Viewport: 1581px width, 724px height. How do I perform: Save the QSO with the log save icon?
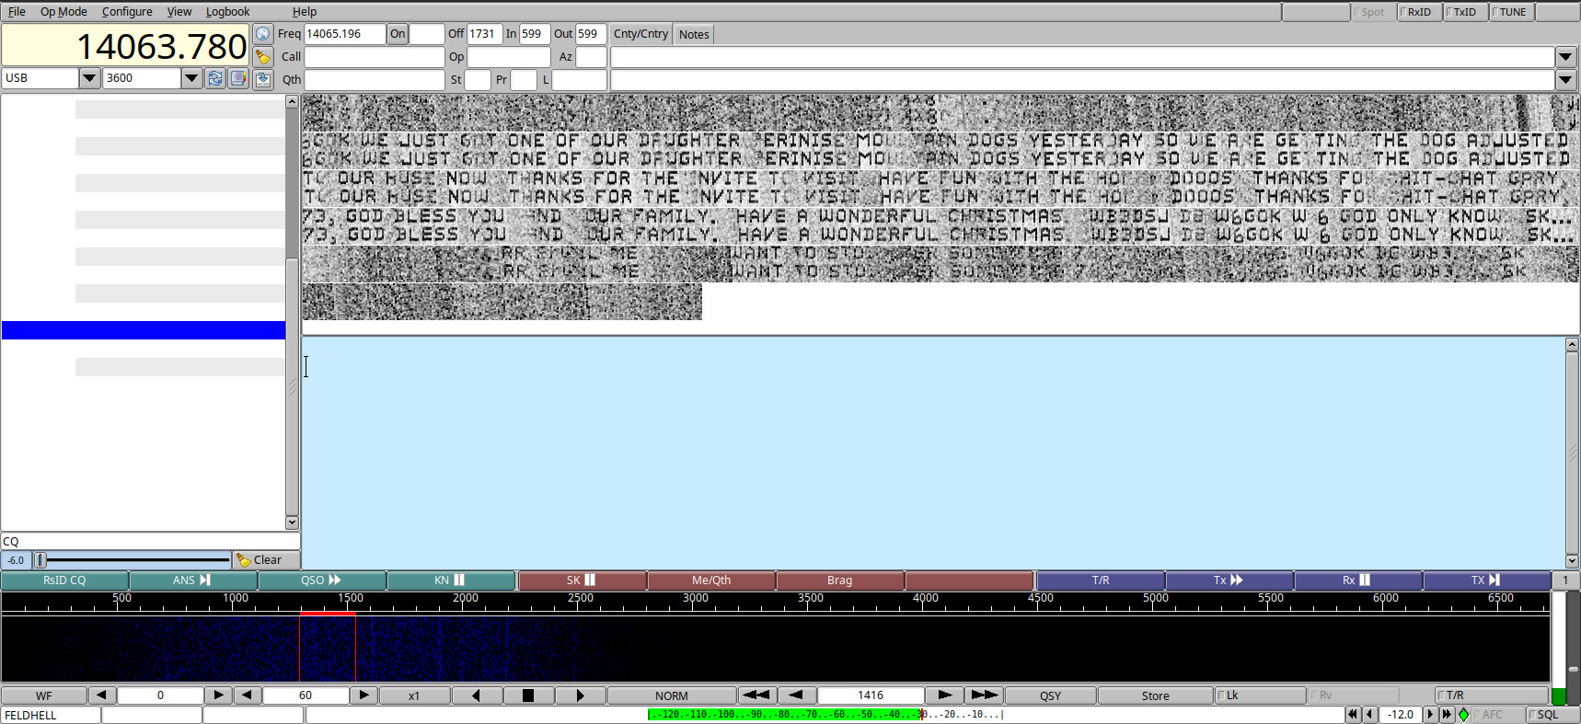(263, 79)
